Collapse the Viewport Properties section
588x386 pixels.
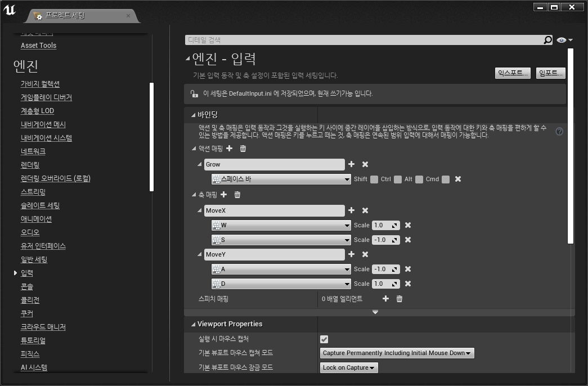tap(194, 324)
